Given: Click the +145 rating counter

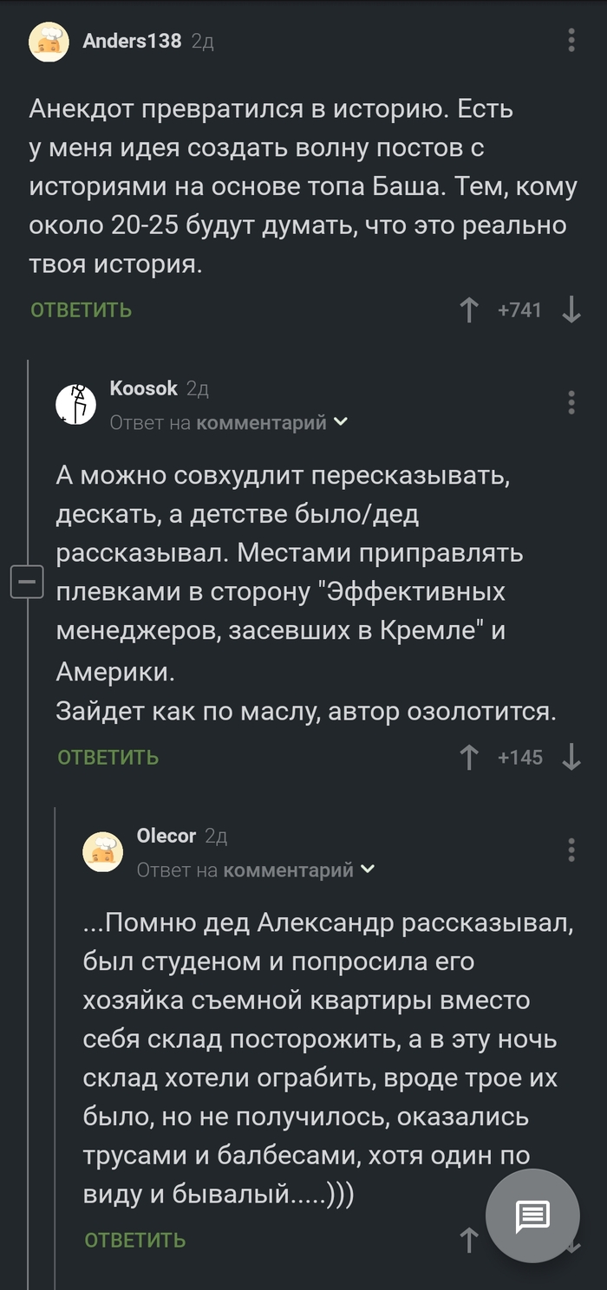Looking at the screenshot, I should click(520, 755).
